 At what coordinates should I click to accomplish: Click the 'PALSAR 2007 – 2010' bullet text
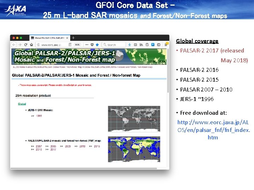[206, 89]
